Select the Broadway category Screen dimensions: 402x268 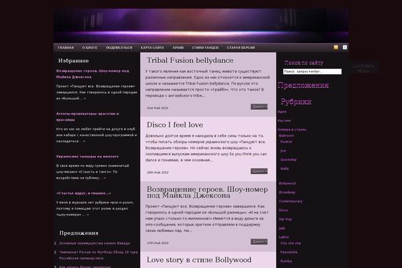[x=287, y=192]
